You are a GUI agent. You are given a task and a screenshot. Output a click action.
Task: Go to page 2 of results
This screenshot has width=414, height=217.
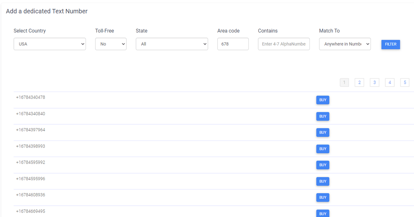pos(359,82)
